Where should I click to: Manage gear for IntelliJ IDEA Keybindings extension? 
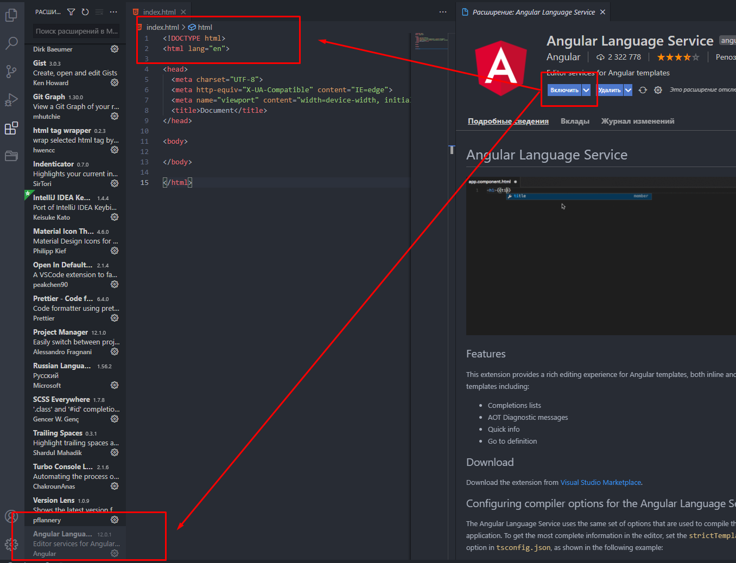point(115,217)
